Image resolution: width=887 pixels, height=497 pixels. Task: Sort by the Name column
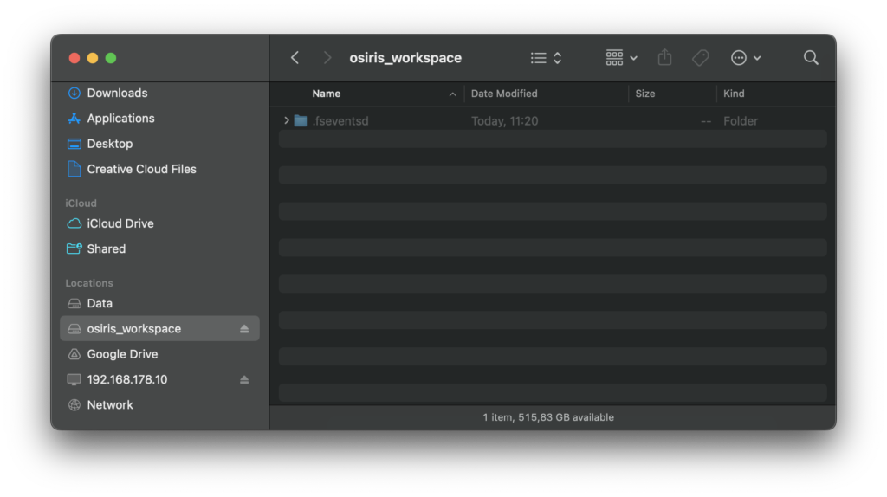coord(327,94)
